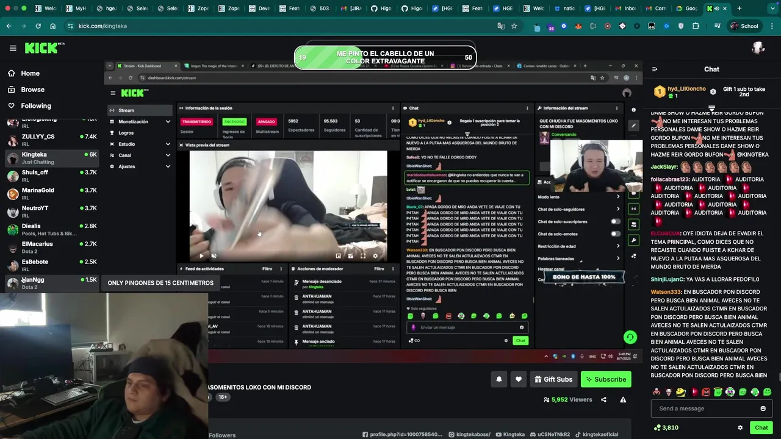Open Shuls_off channel
Image resolution: width=781 pixels, height=439 pixels.
[x=51, y=176]
